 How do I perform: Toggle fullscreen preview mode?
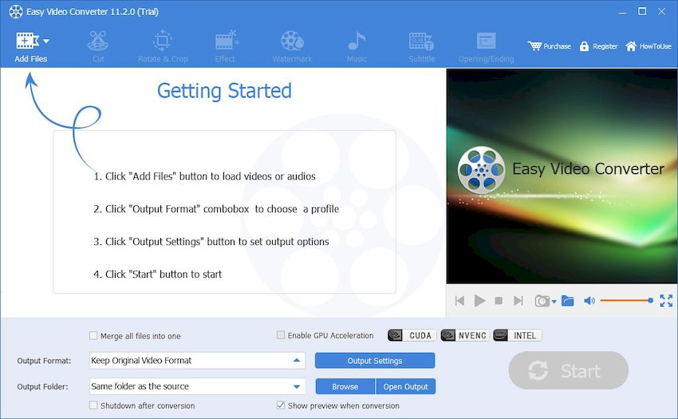666,300
